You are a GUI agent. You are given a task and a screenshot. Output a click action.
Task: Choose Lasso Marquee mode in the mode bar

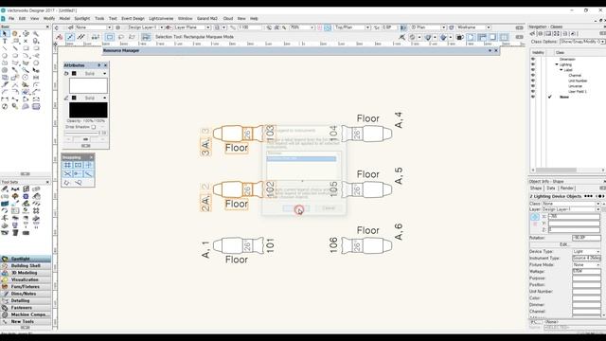point(121,37)
